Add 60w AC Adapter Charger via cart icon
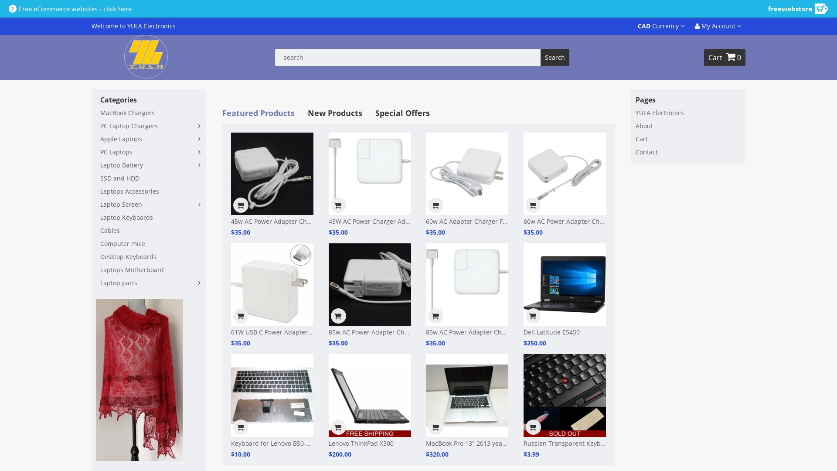Viewport: 837px width, 471px height. pos(436,205)
